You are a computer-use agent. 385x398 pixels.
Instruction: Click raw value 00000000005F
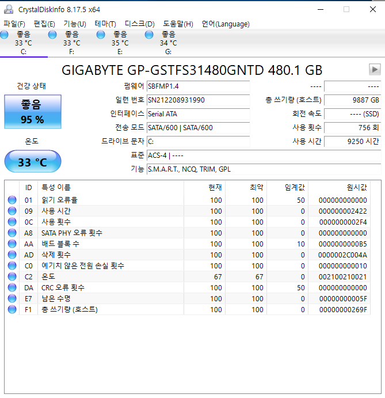click(343, 299)
